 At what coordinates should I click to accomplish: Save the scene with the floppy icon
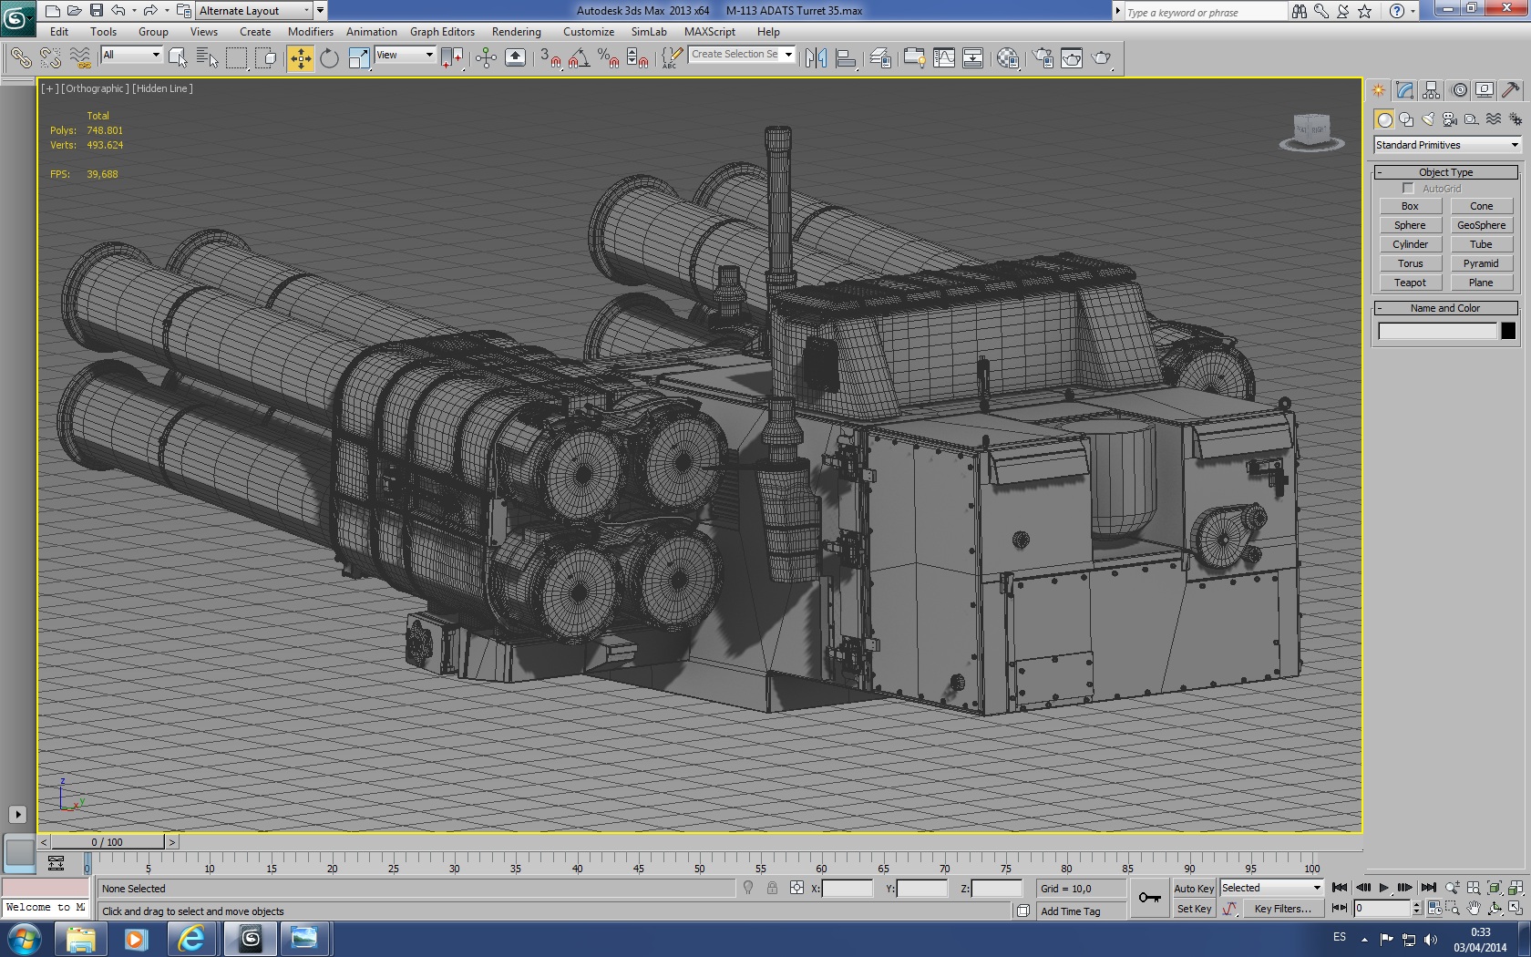click(96, 11)
